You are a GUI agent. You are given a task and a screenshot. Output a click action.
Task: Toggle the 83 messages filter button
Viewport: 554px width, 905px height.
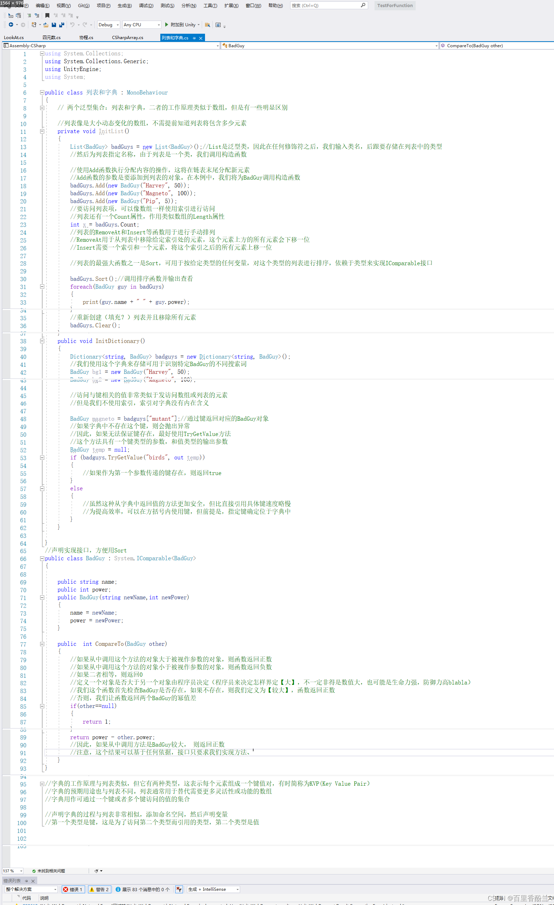click(143, 889)
